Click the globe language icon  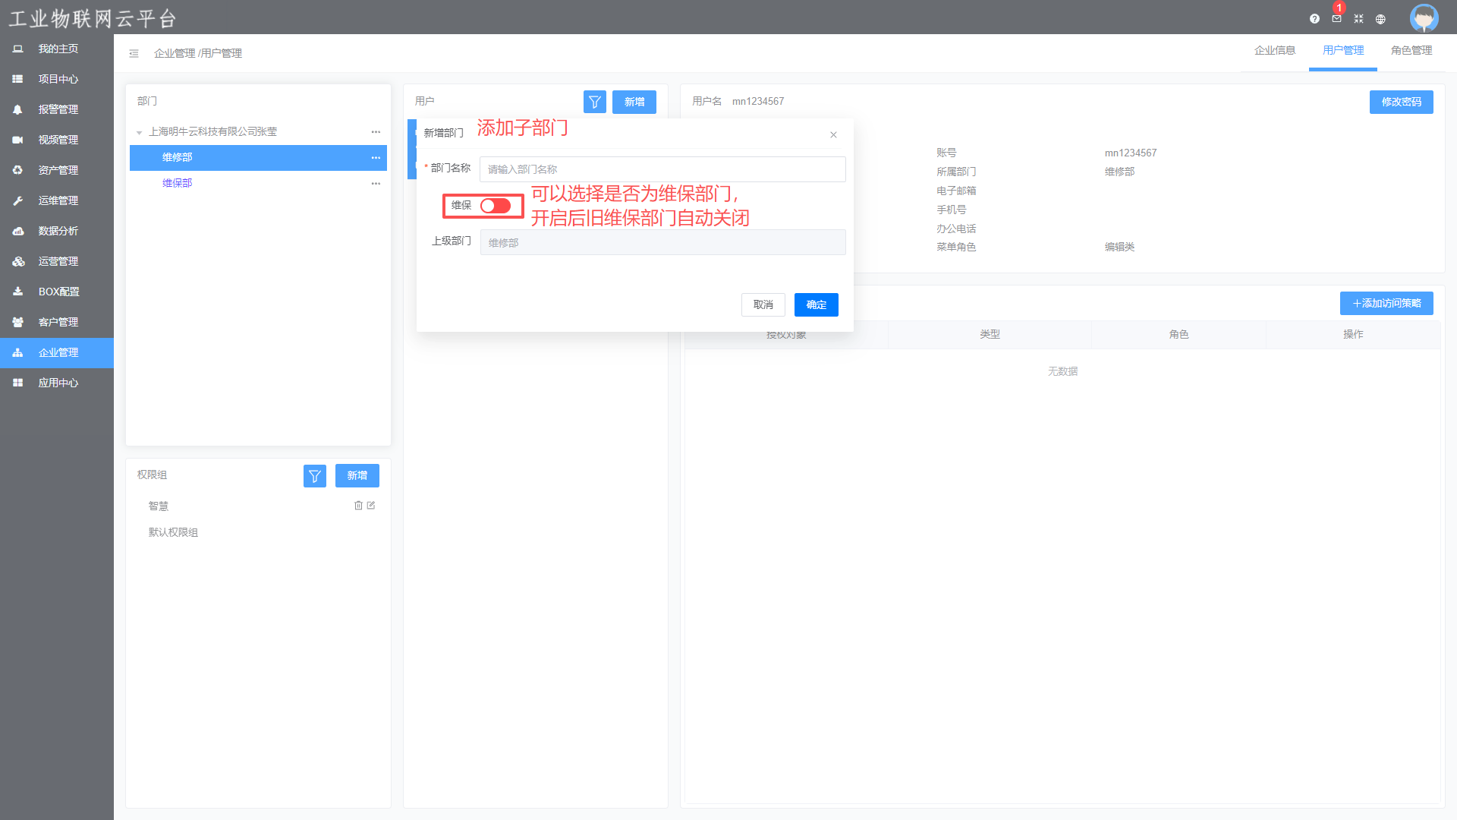[x=1380, y=19]
